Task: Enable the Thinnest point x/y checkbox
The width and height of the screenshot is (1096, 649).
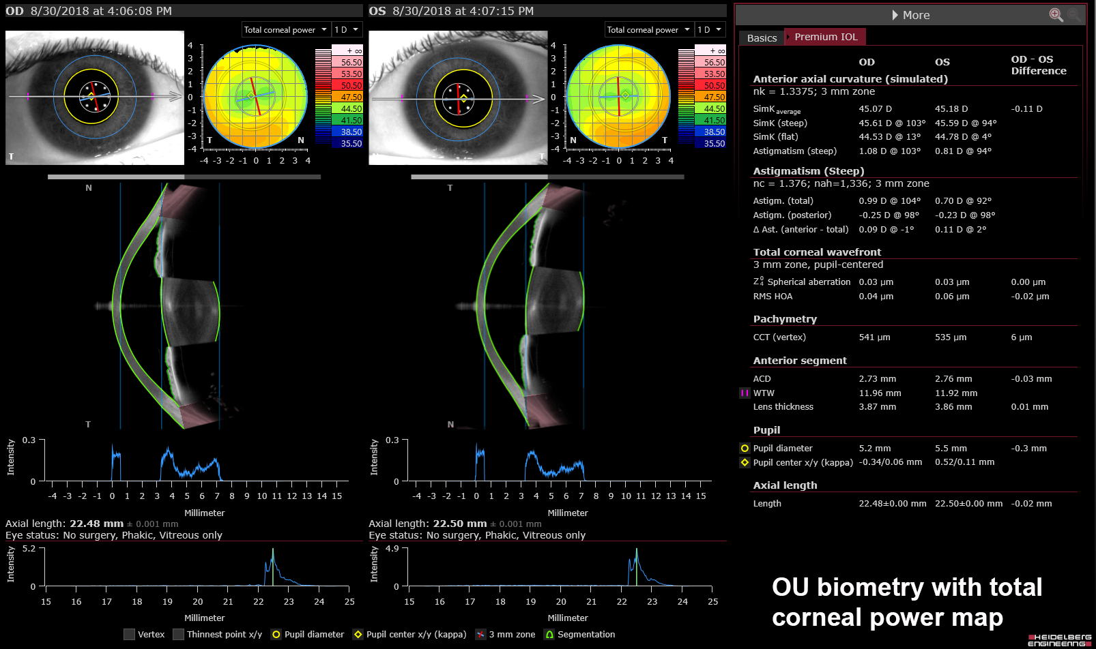Action: pyautogui.click(x=178, y=635)
